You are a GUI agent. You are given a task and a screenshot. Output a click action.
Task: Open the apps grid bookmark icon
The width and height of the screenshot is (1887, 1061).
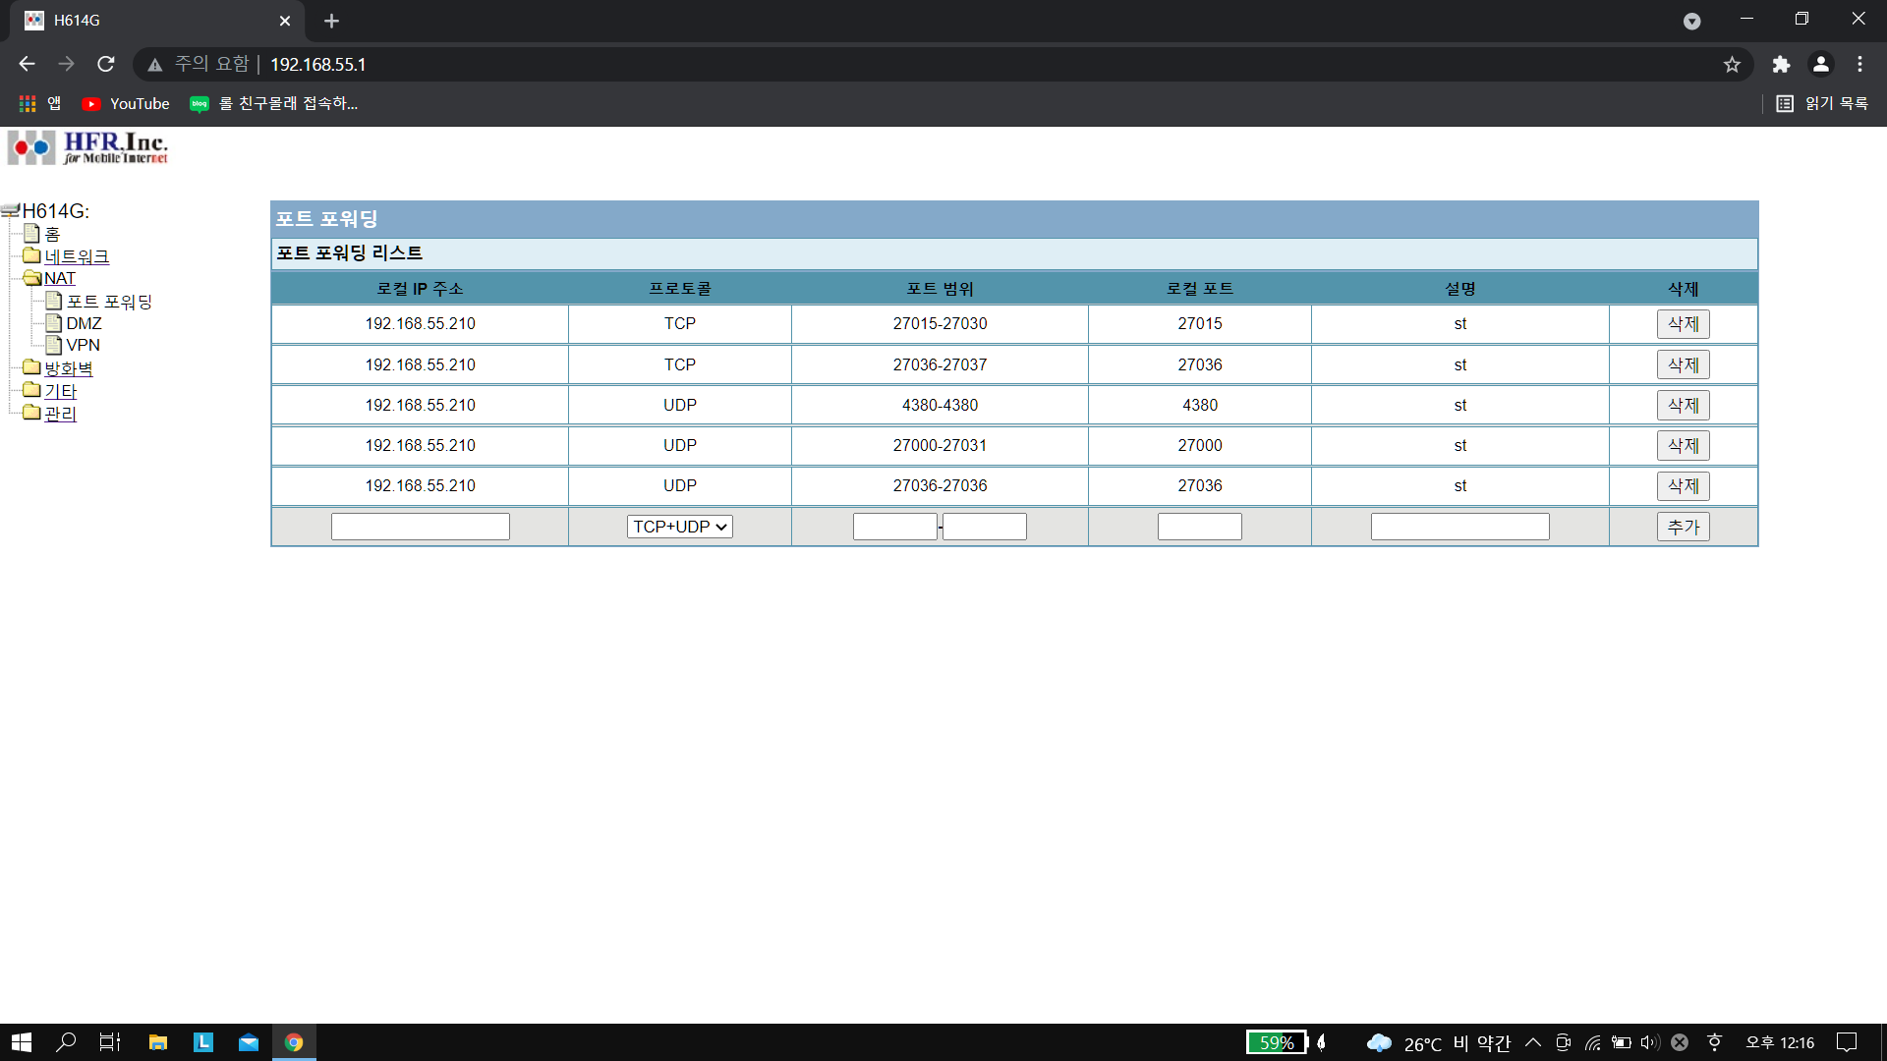pos(28,103)
